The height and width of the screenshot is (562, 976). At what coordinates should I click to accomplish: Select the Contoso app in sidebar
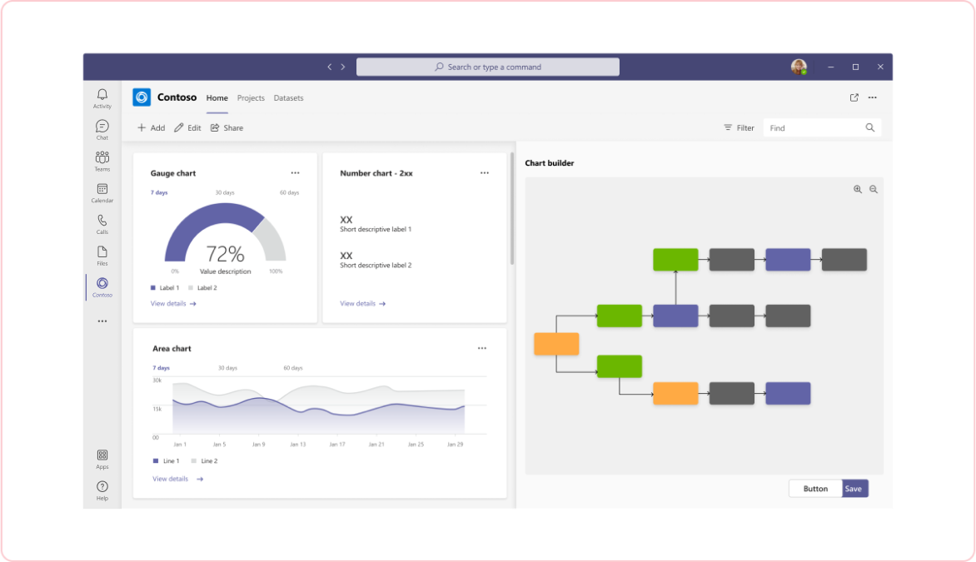tap(102, 287)
